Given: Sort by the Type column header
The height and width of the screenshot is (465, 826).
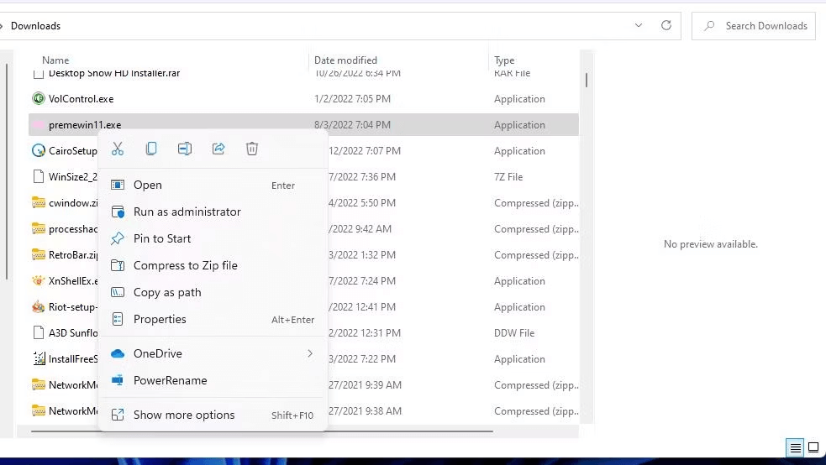Looking at the screenshot, I should [504, 60].
